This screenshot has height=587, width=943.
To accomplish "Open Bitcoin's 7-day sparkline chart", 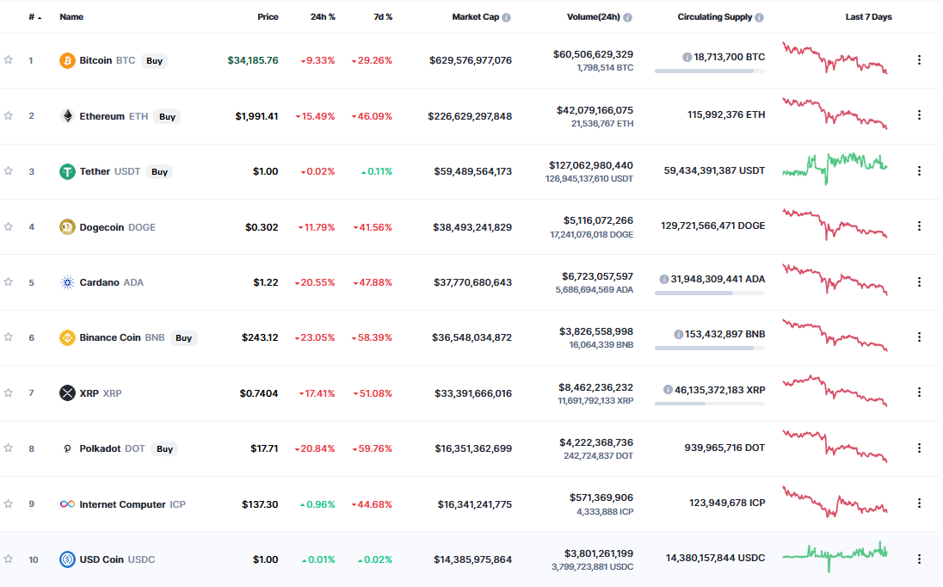I will (x=835, y=58).
